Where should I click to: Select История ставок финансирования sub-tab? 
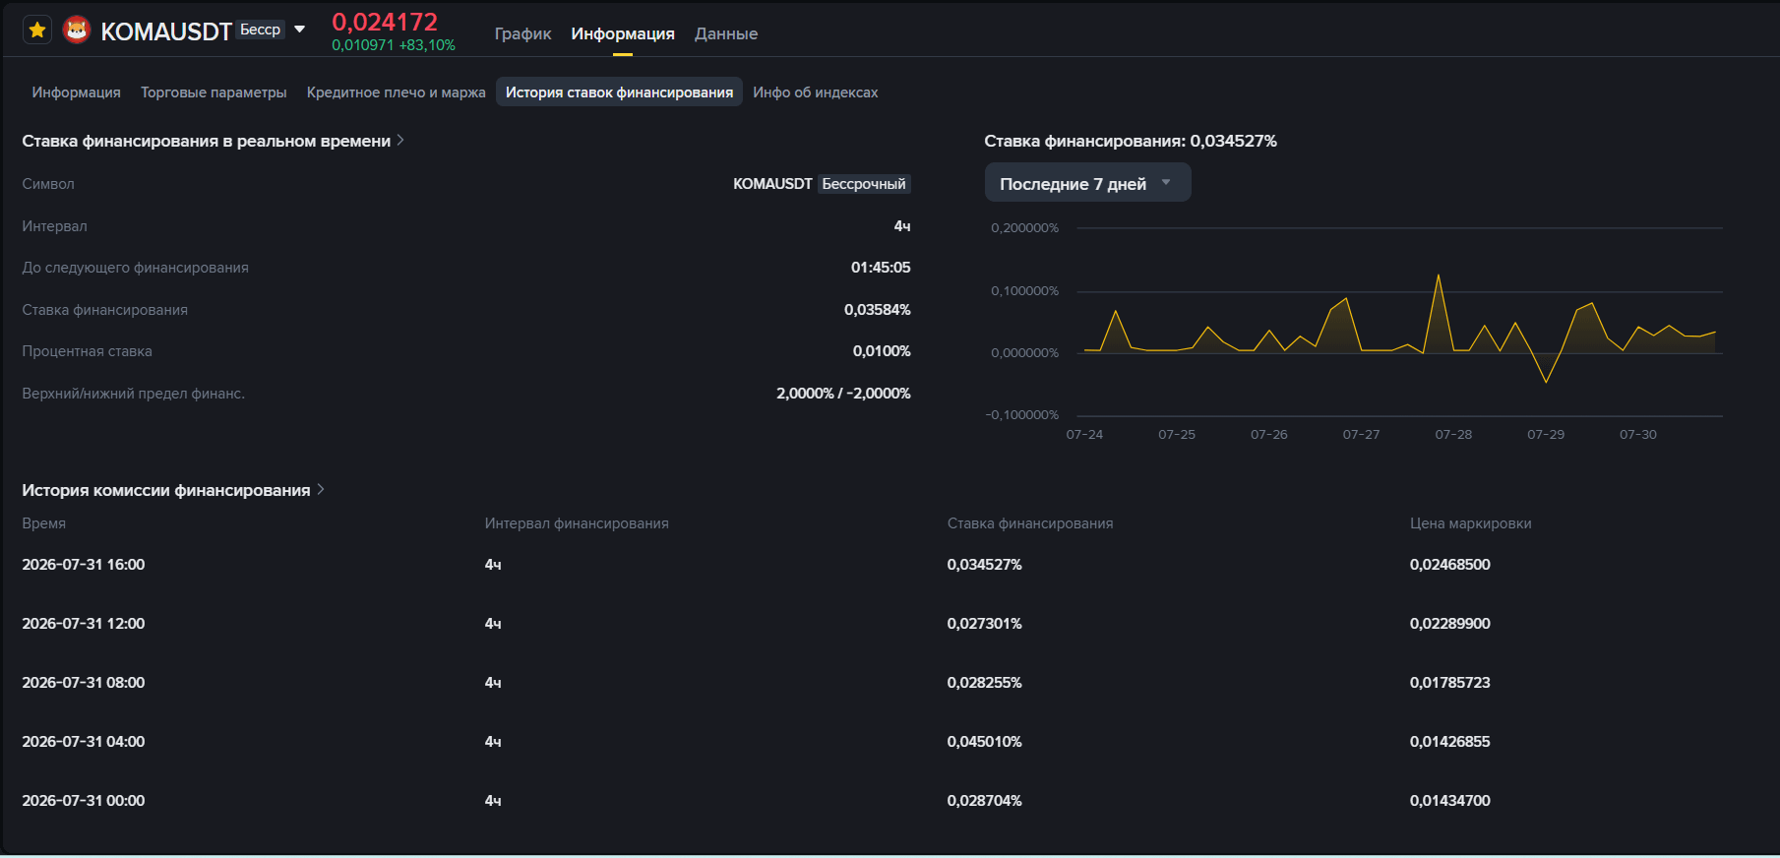pyautogui.click(x=619, y=92)
